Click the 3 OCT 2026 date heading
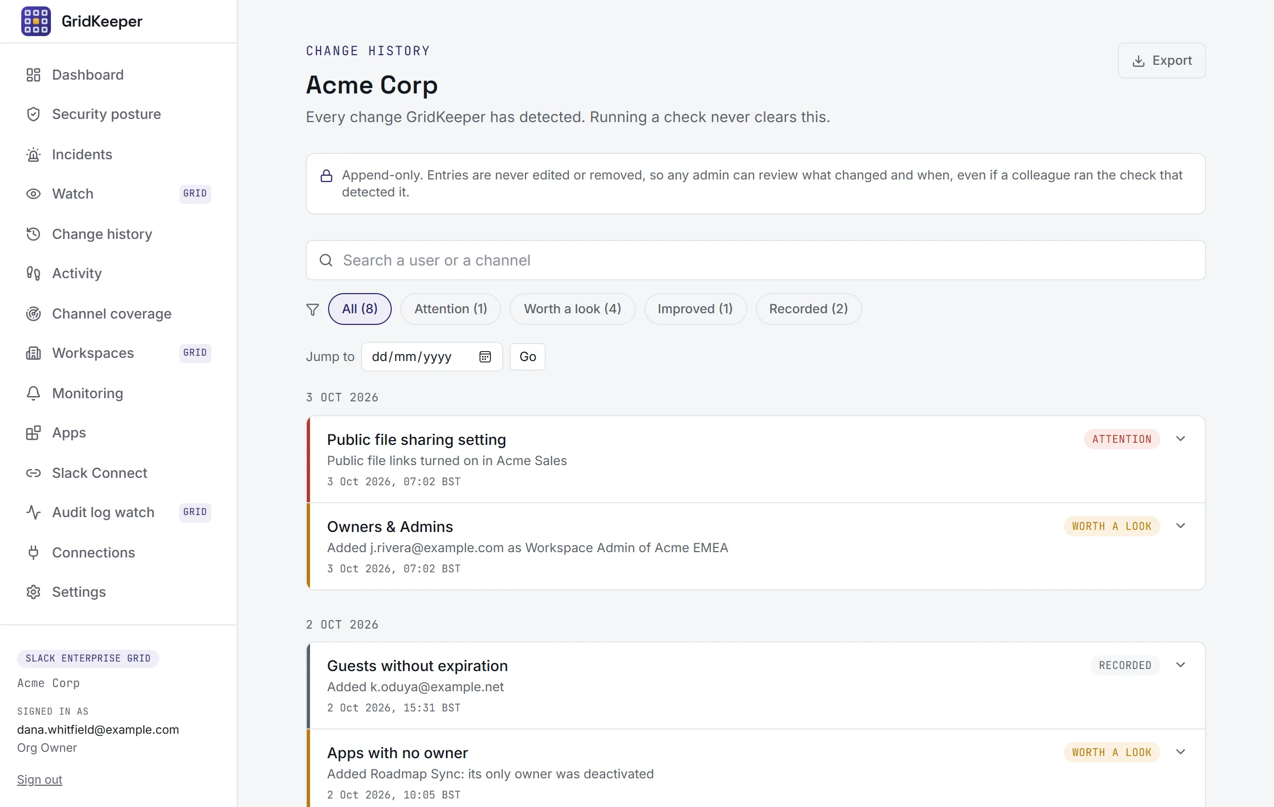This screenshot has width=1274, height=807. coord(342,398)
